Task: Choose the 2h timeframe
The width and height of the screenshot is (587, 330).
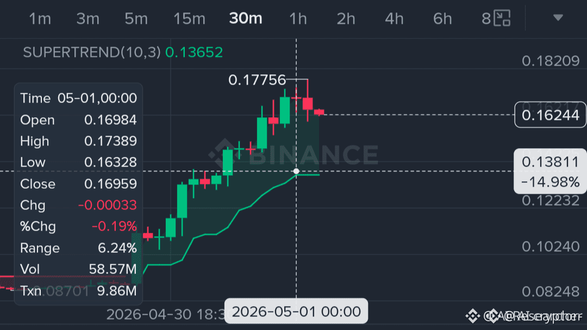Action: tap(346, 18)
